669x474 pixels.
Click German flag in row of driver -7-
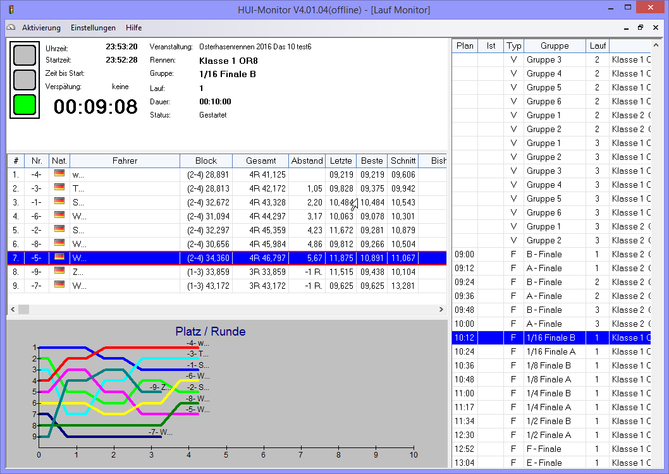pyautogui.click(x=59, y=284)
